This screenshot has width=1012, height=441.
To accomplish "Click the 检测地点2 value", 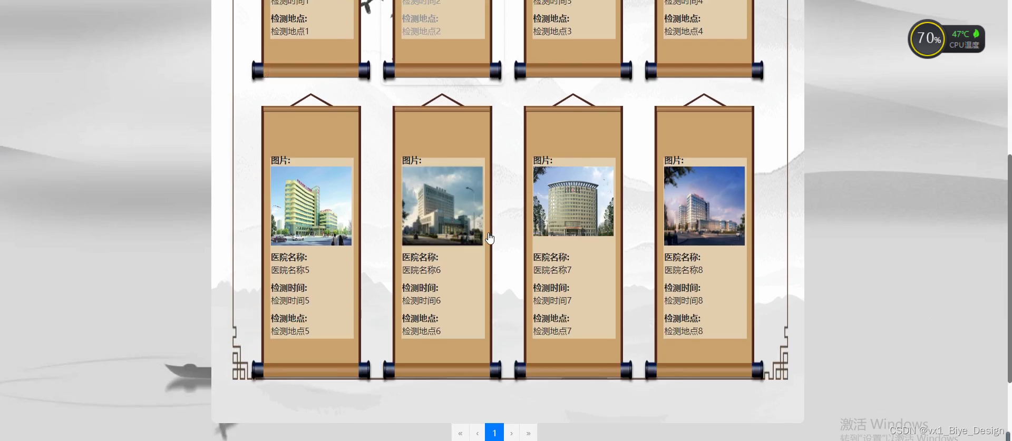I will coord(421,31).
